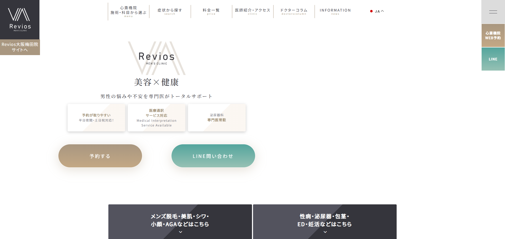
Task: Click 泌尿器科 専門医常駐 feature card
Action: click(x=217, y=118)
